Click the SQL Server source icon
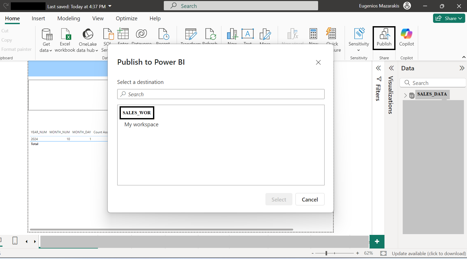The image size is (467, 259). click(x=108, y=34)
